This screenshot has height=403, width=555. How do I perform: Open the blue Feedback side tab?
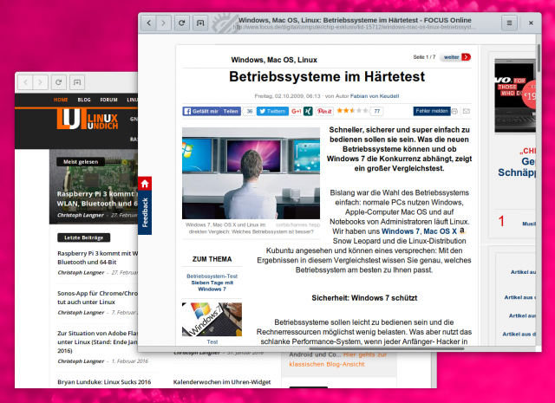(x=145, y=212)
